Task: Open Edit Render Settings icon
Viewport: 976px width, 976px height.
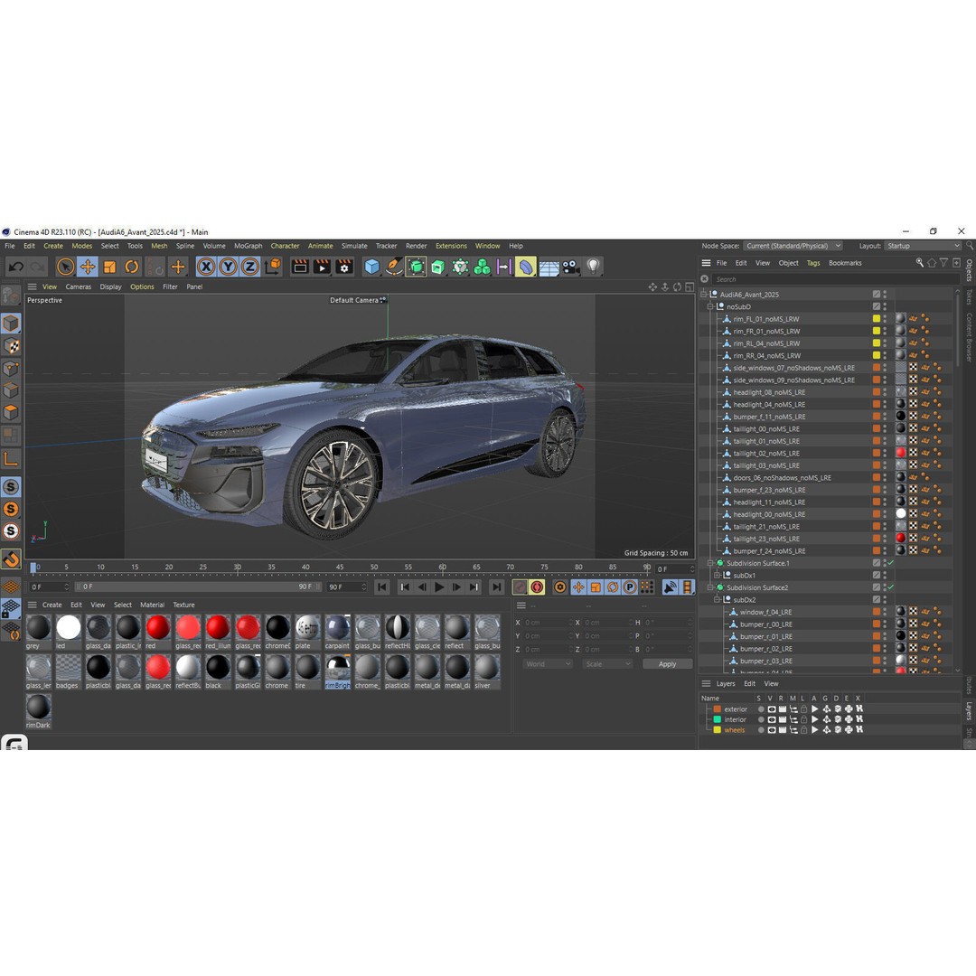Action: (x=344, y=267)
